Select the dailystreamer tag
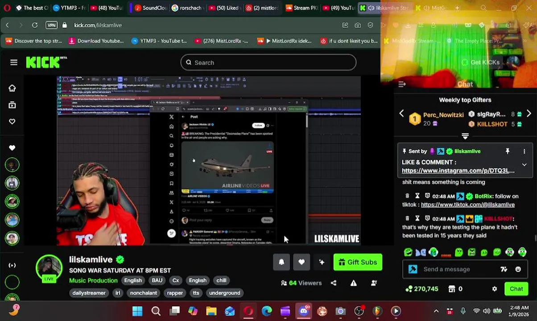 point(89,293)
